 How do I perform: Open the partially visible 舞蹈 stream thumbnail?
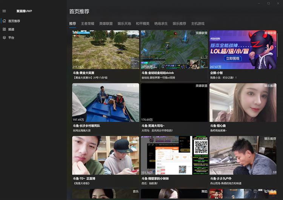pos(174,194)
